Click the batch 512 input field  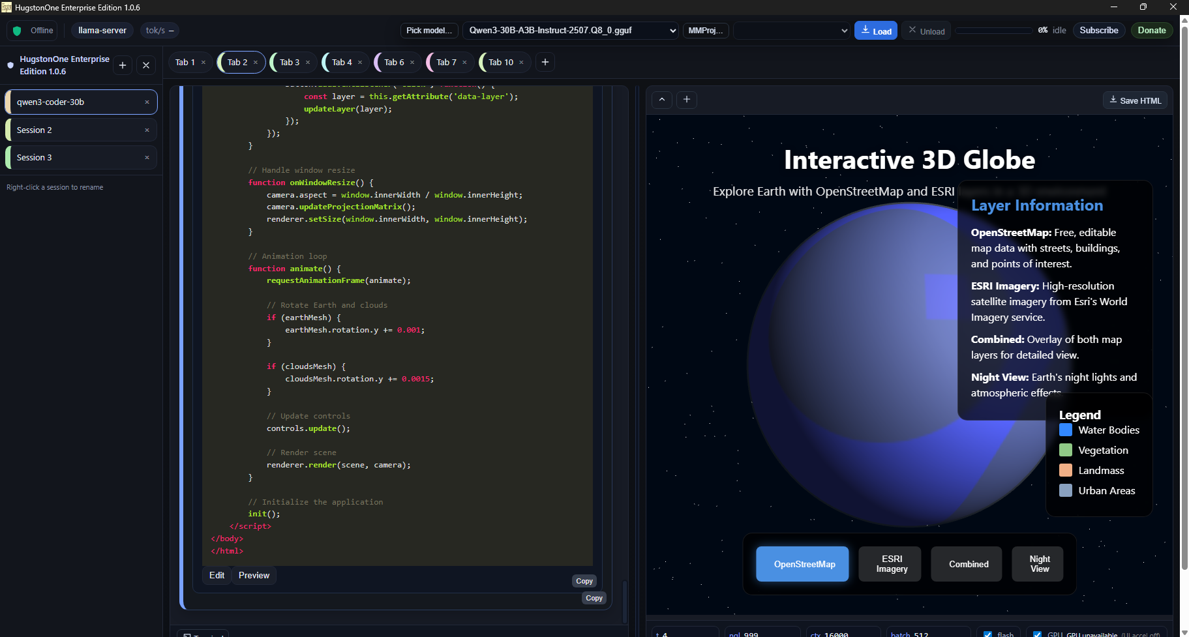click(929, 633)
